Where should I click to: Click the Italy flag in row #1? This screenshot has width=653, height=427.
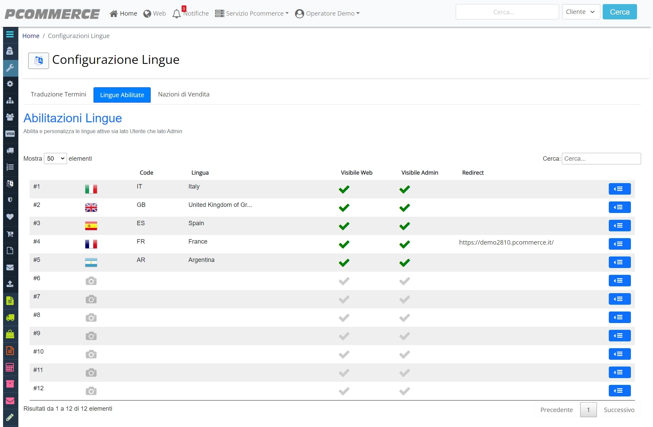coord(91,189)
